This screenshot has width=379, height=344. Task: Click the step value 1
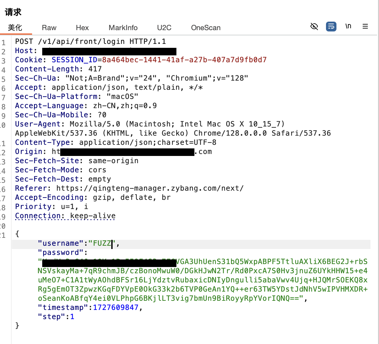[x=72, y=317]
